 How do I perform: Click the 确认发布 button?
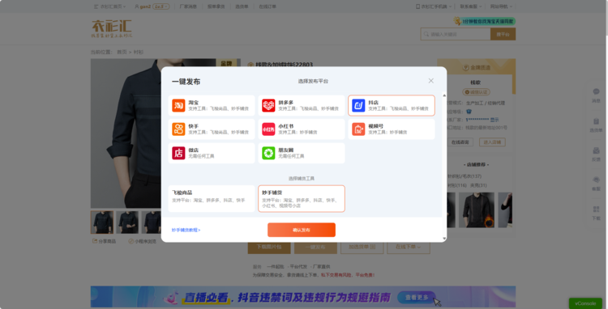click(x=302, y=230)
